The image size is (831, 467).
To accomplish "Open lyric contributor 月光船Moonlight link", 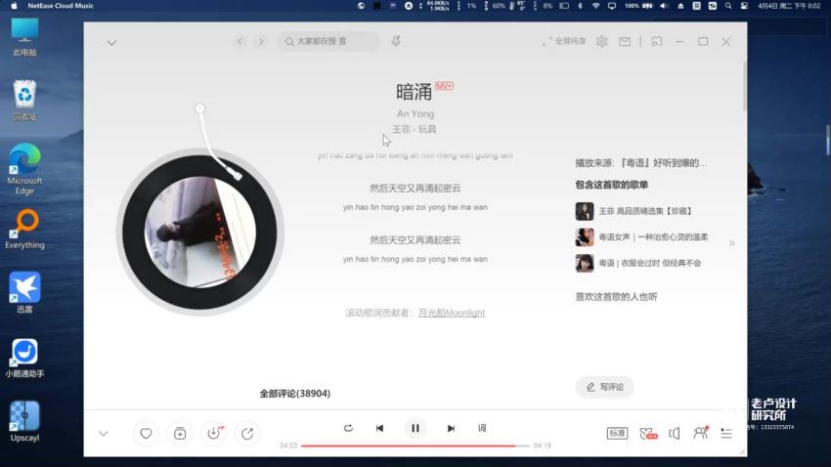I will [452, 313].
